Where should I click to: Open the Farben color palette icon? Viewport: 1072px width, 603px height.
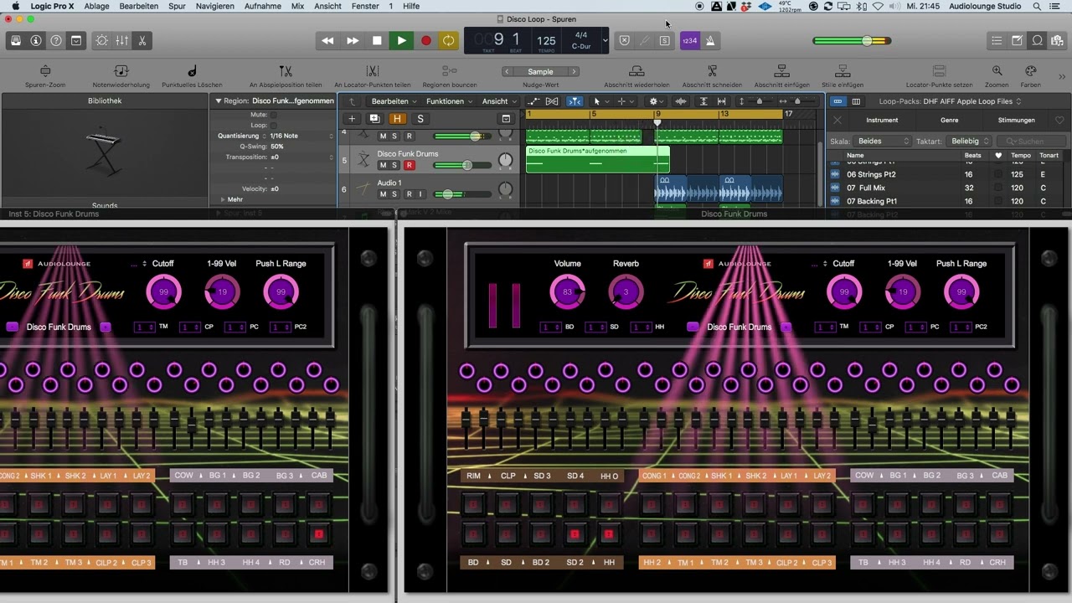point(1031,72)
